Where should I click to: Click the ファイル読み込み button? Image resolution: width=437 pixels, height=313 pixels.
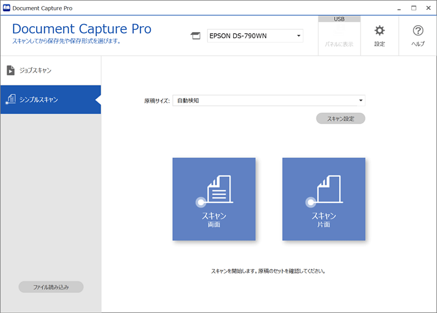coord(51,287)
